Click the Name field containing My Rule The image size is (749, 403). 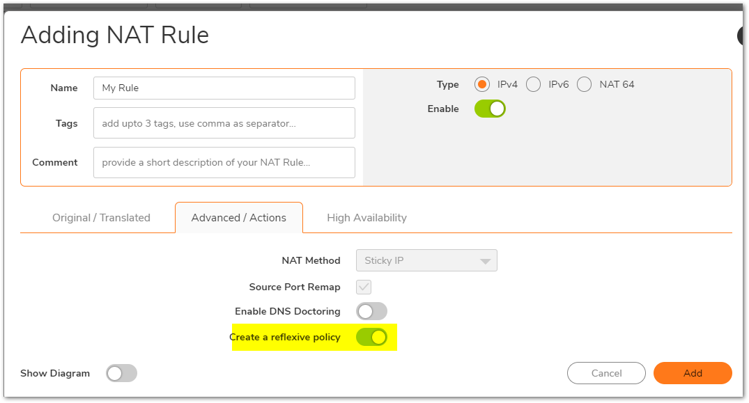224,88
